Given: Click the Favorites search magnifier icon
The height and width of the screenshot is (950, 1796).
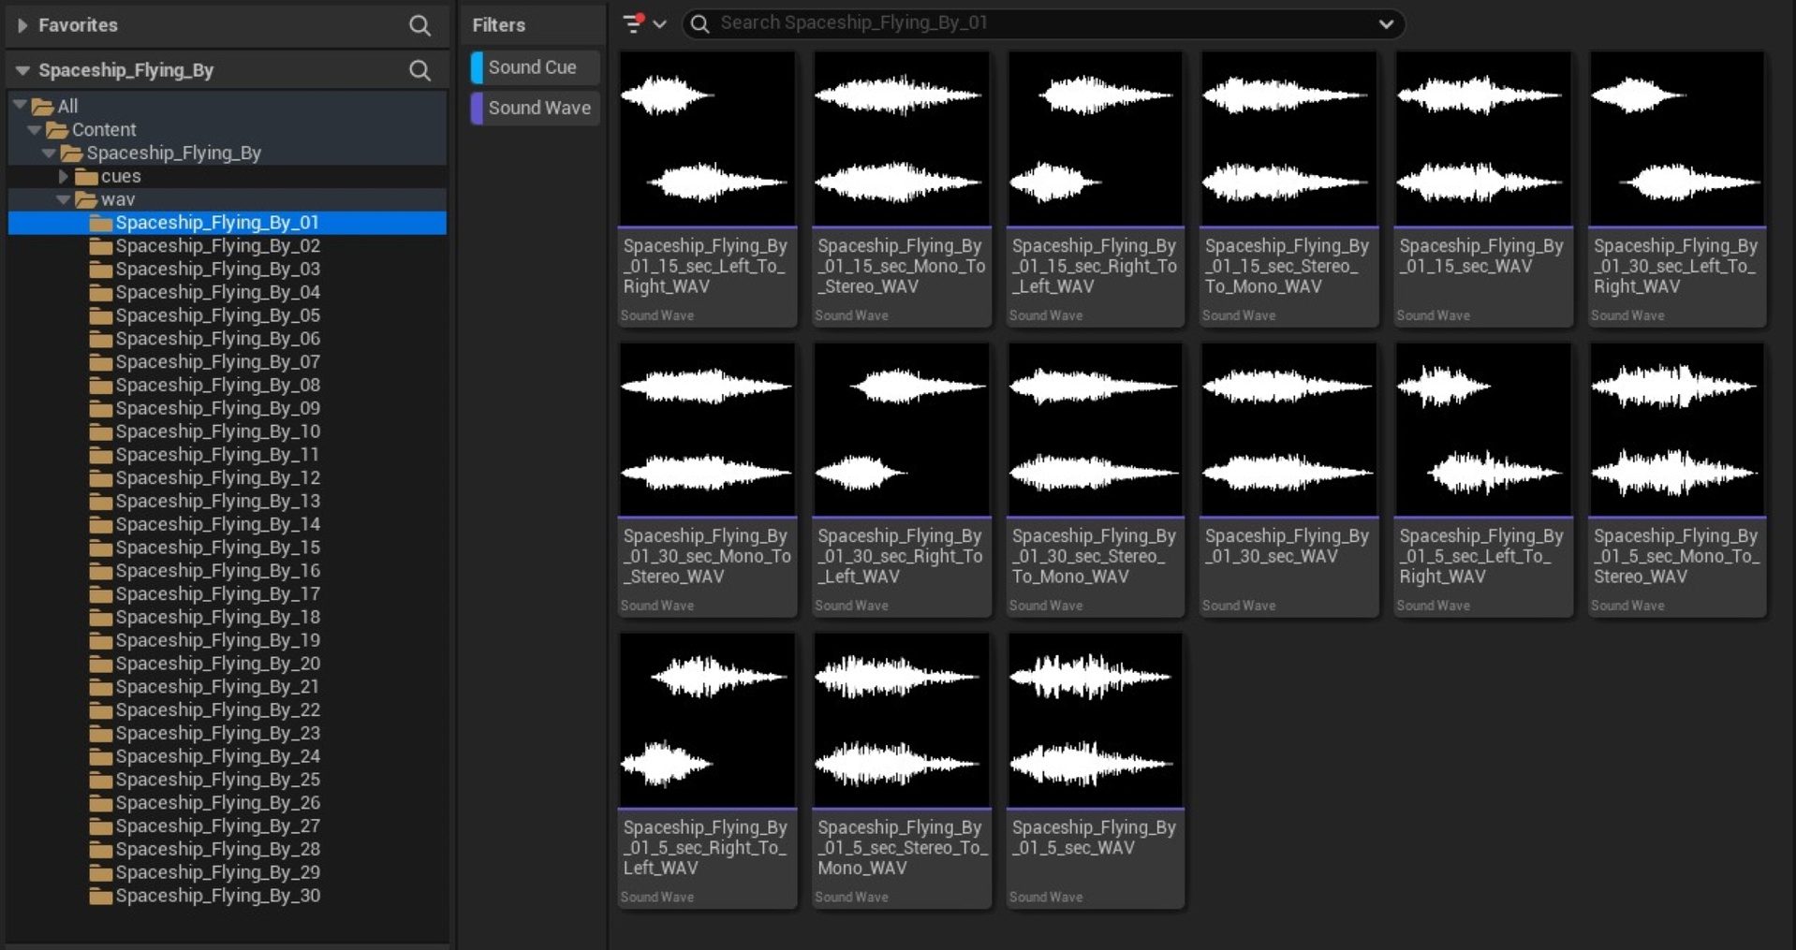Looking at the screenshot, I should 420,26.
